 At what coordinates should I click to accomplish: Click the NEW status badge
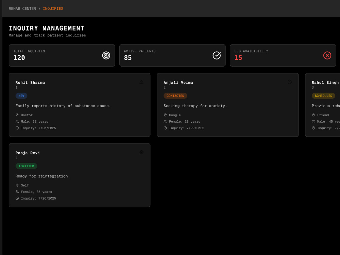click(x=21, y=96)
